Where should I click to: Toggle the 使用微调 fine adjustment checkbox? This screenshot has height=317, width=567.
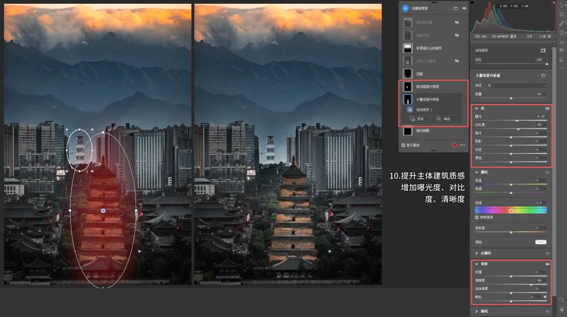(x=477, y=217)
